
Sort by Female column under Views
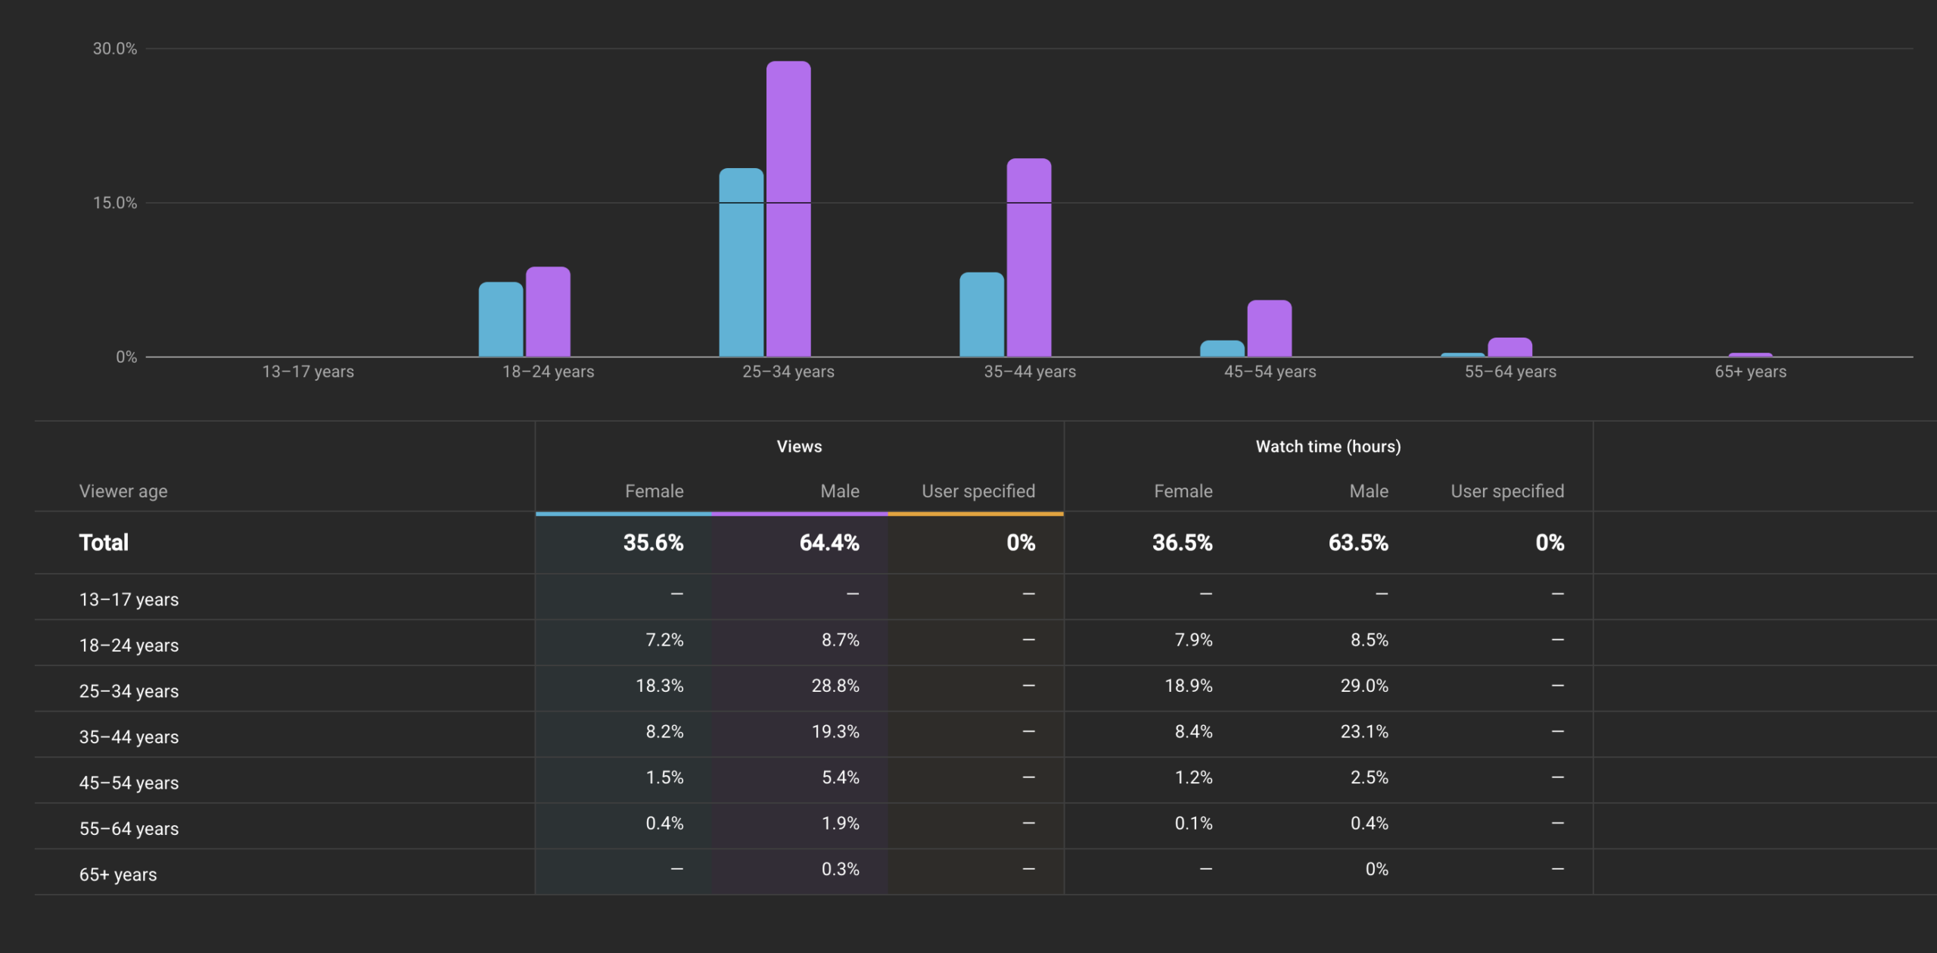[x=654, y=491]
